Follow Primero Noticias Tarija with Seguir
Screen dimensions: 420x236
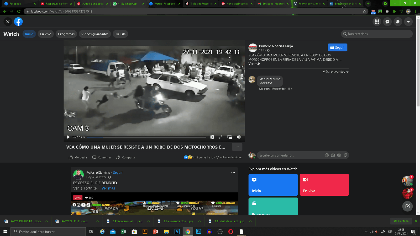tap(337, 47)
